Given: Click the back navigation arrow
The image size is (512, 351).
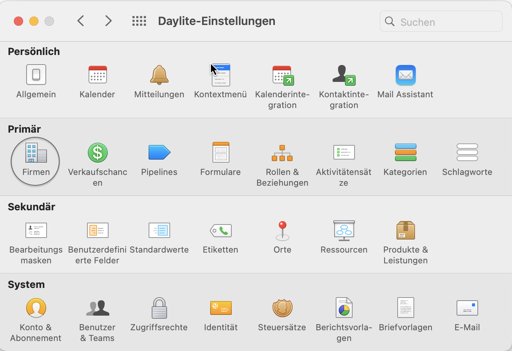Looking at the screenshot, I should (x=80, y=21).
